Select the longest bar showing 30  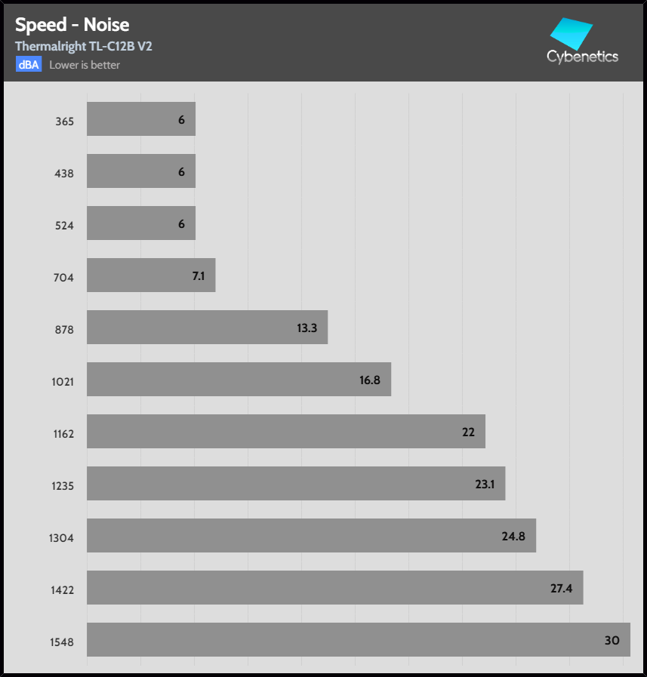[x=358, y=639]
